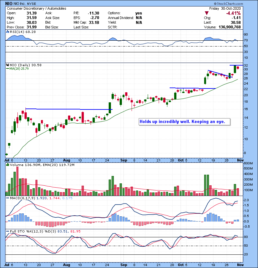This screenshot has height=268, width=258.
Task: Click the 'Annual Dividend:' label
Action: 121,18
